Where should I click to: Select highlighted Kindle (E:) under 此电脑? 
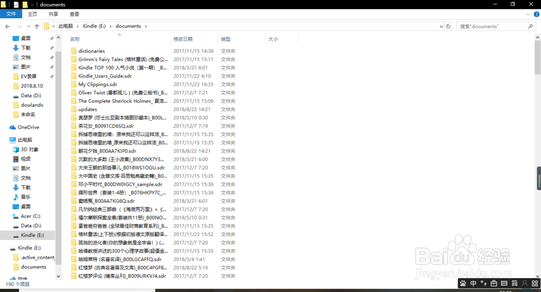(32, 235)
